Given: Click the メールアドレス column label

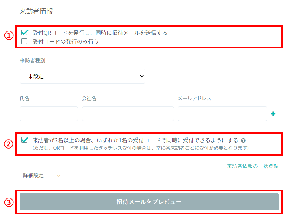Looking at the screenshot, I should point(194,98).
